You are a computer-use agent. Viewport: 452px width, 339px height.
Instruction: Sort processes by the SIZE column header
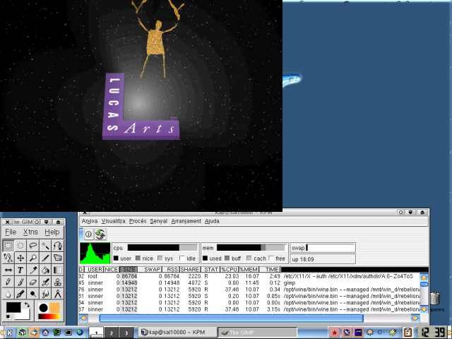pos(129,270)
